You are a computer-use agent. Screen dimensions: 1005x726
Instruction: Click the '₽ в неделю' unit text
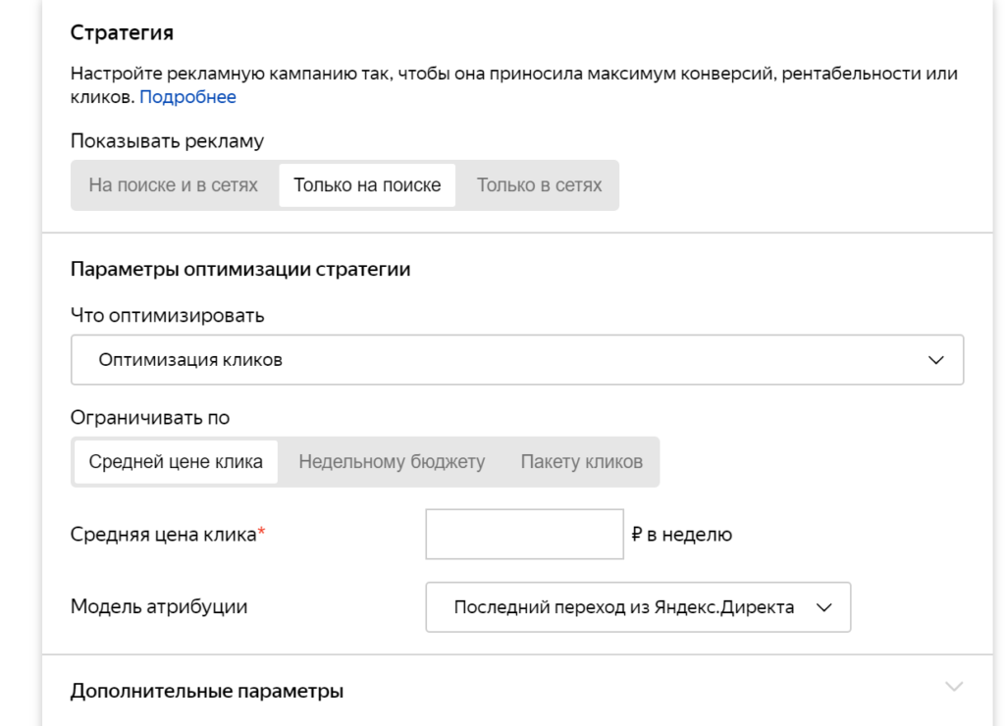[x=682, y=535]
